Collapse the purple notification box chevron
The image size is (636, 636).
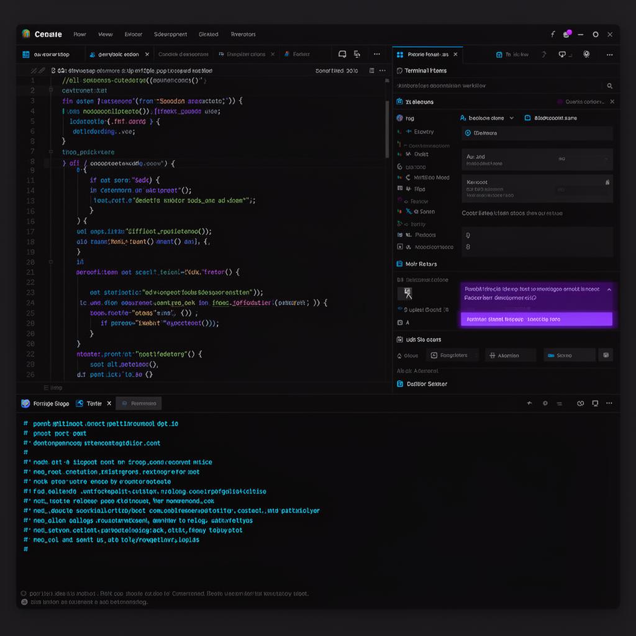click(x=609, y=289)
